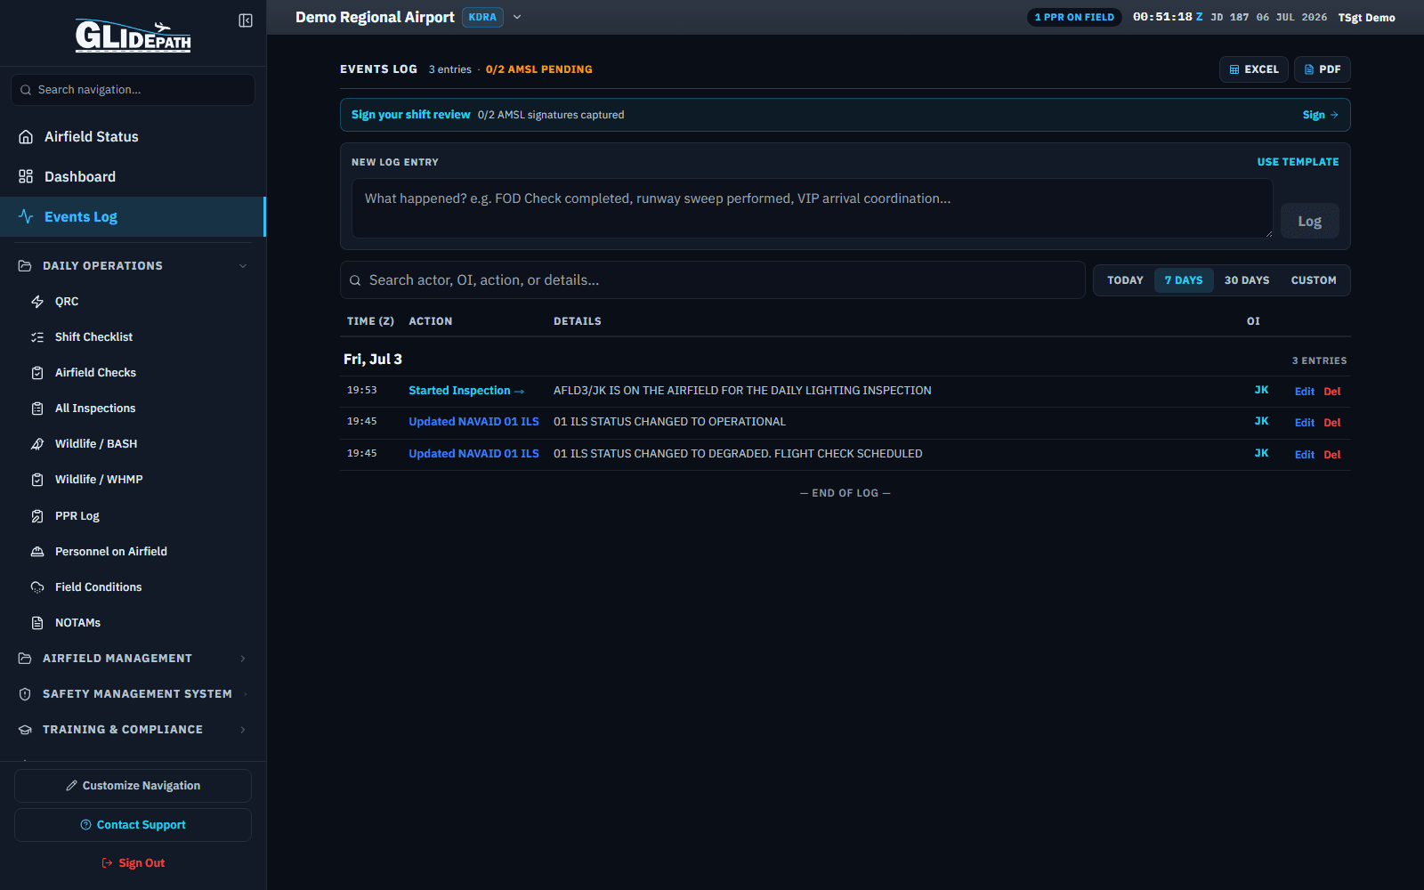Open the airport selector dropdown arrow

517,17
